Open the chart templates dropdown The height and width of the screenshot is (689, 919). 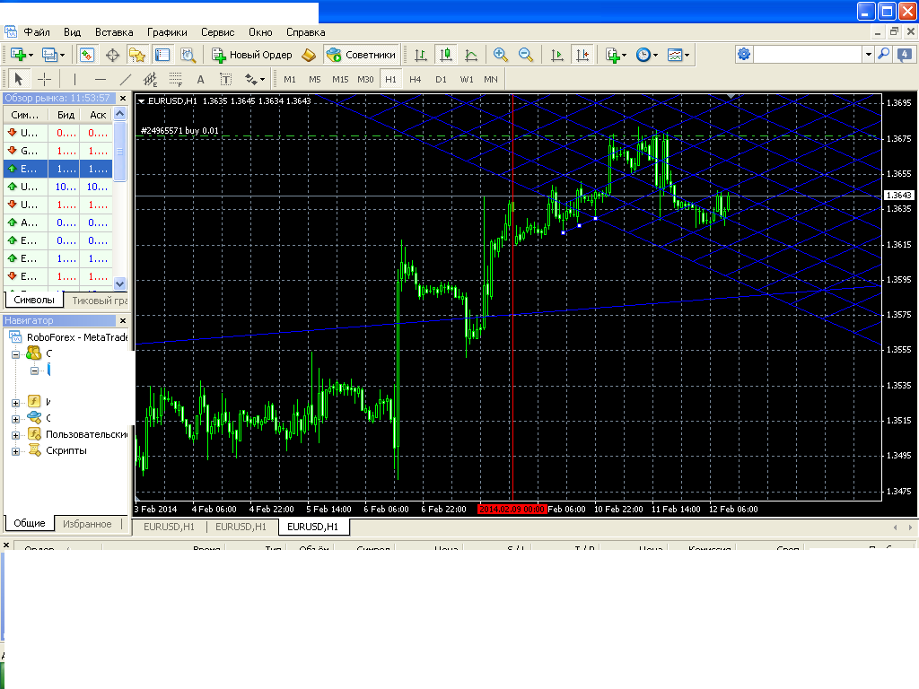click(678, 55)
